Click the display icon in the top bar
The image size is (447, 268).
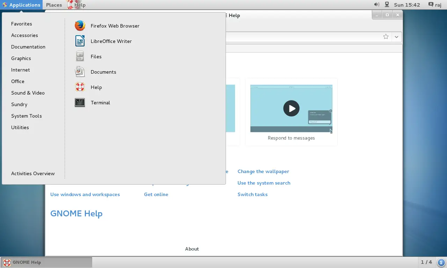[x=386, y=5]
